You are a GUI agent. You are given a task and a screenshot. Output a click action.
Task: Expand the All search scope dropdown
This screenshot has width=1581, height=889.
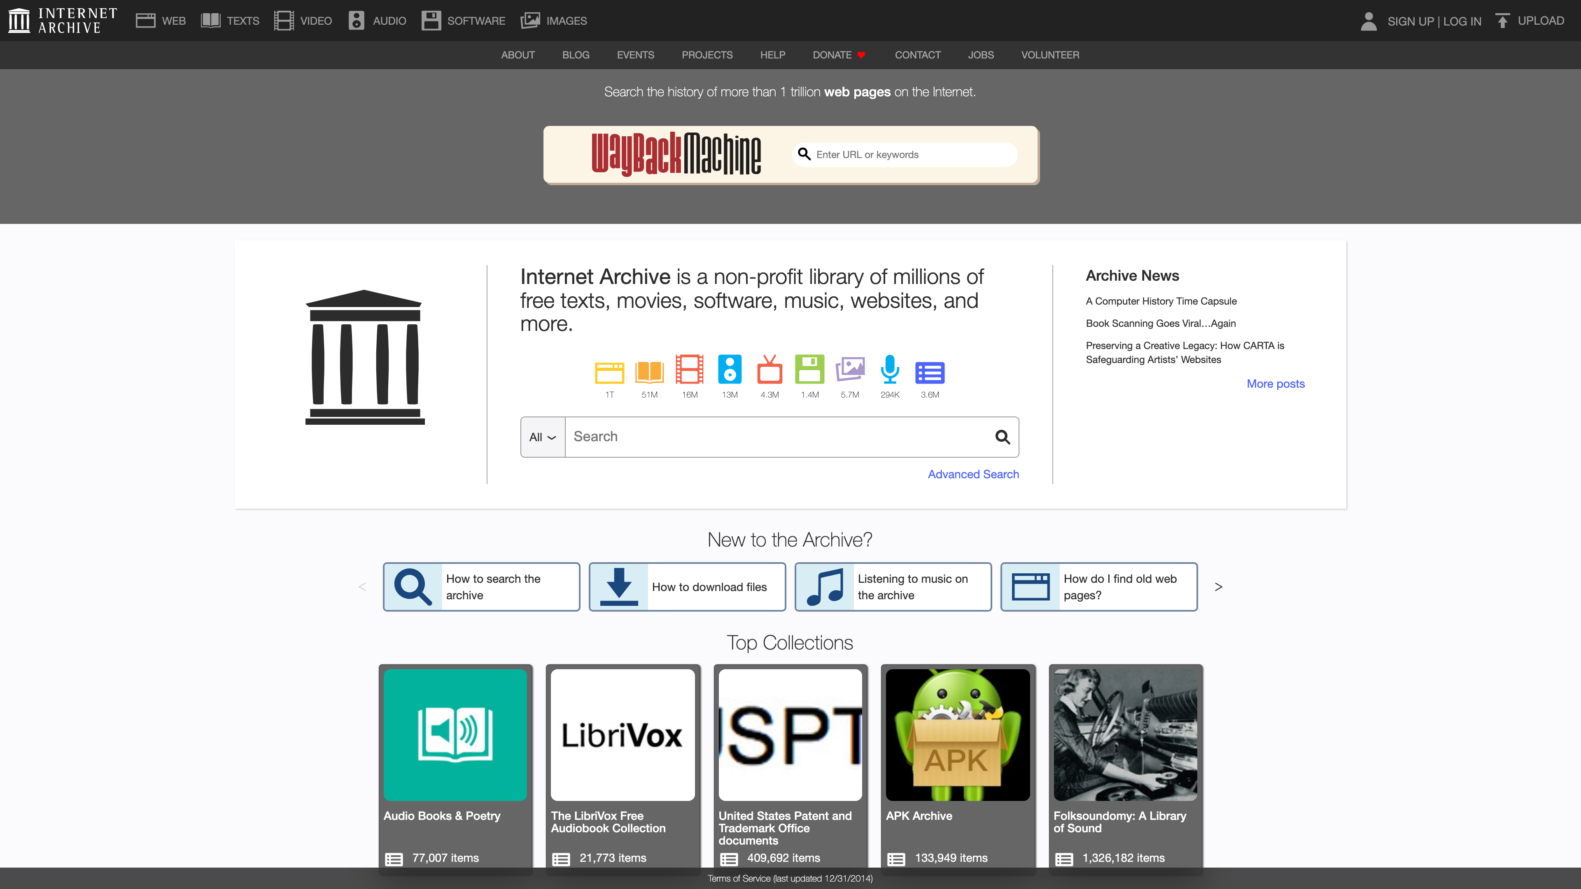point(543,437)
